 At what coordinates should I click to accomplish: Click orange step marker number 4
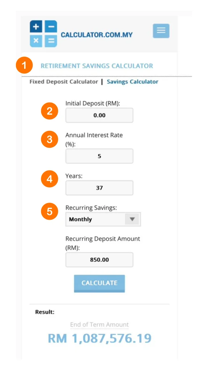49,180
